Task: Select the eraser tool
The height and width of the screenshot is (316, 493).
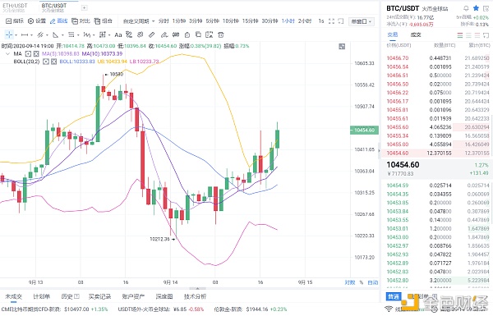Action: click(141, 34)
